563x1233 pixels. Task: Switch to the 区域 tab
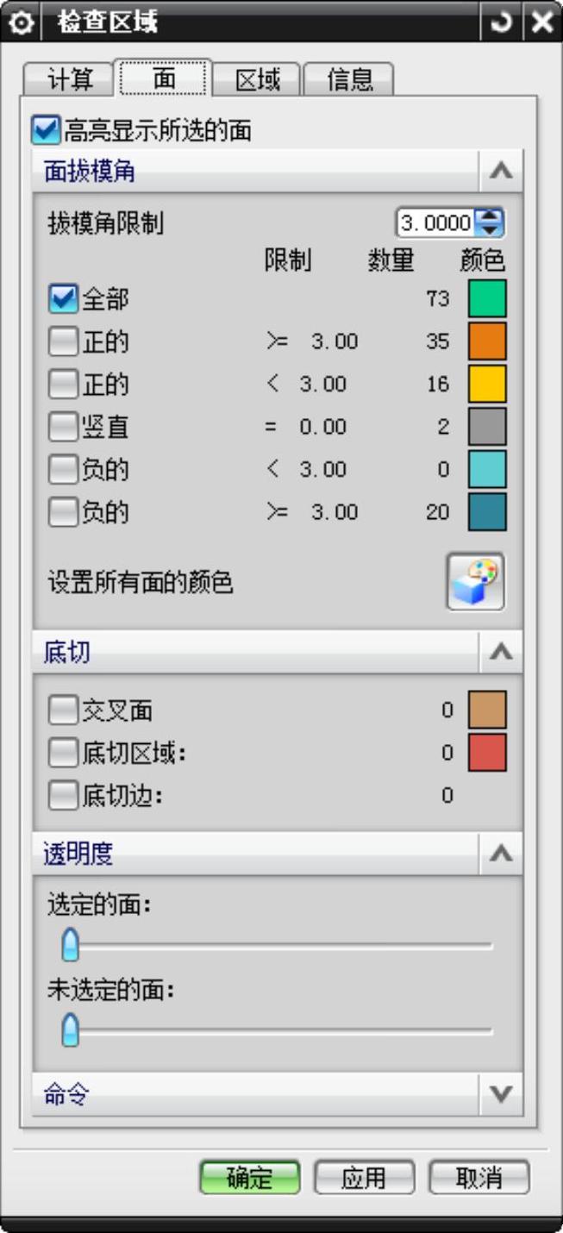[x=258, y=79]
